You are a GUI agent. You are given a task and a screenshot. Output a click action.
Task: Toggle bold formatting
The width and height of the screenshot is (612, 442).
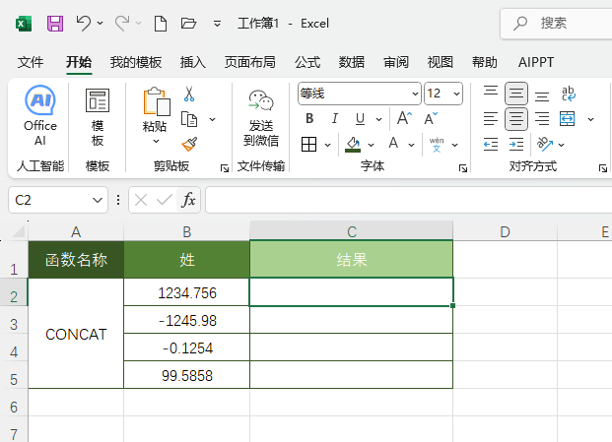tap(309, 118)
